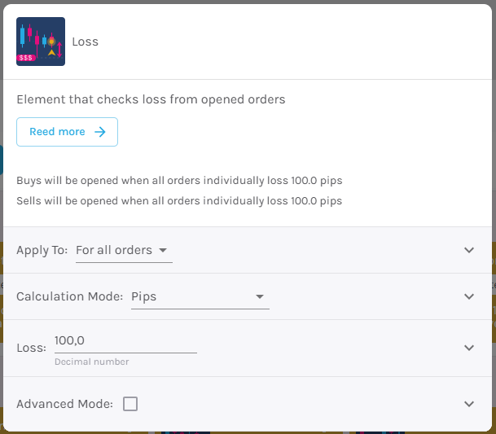Click the 'Buys will be opened' summary line

[x=179, y=181]
